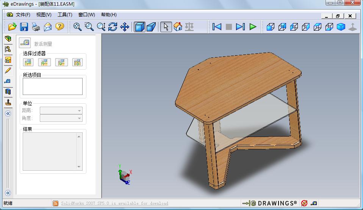
Task: Click the application icon in the menu bar
Action: [x=10, y=15]
